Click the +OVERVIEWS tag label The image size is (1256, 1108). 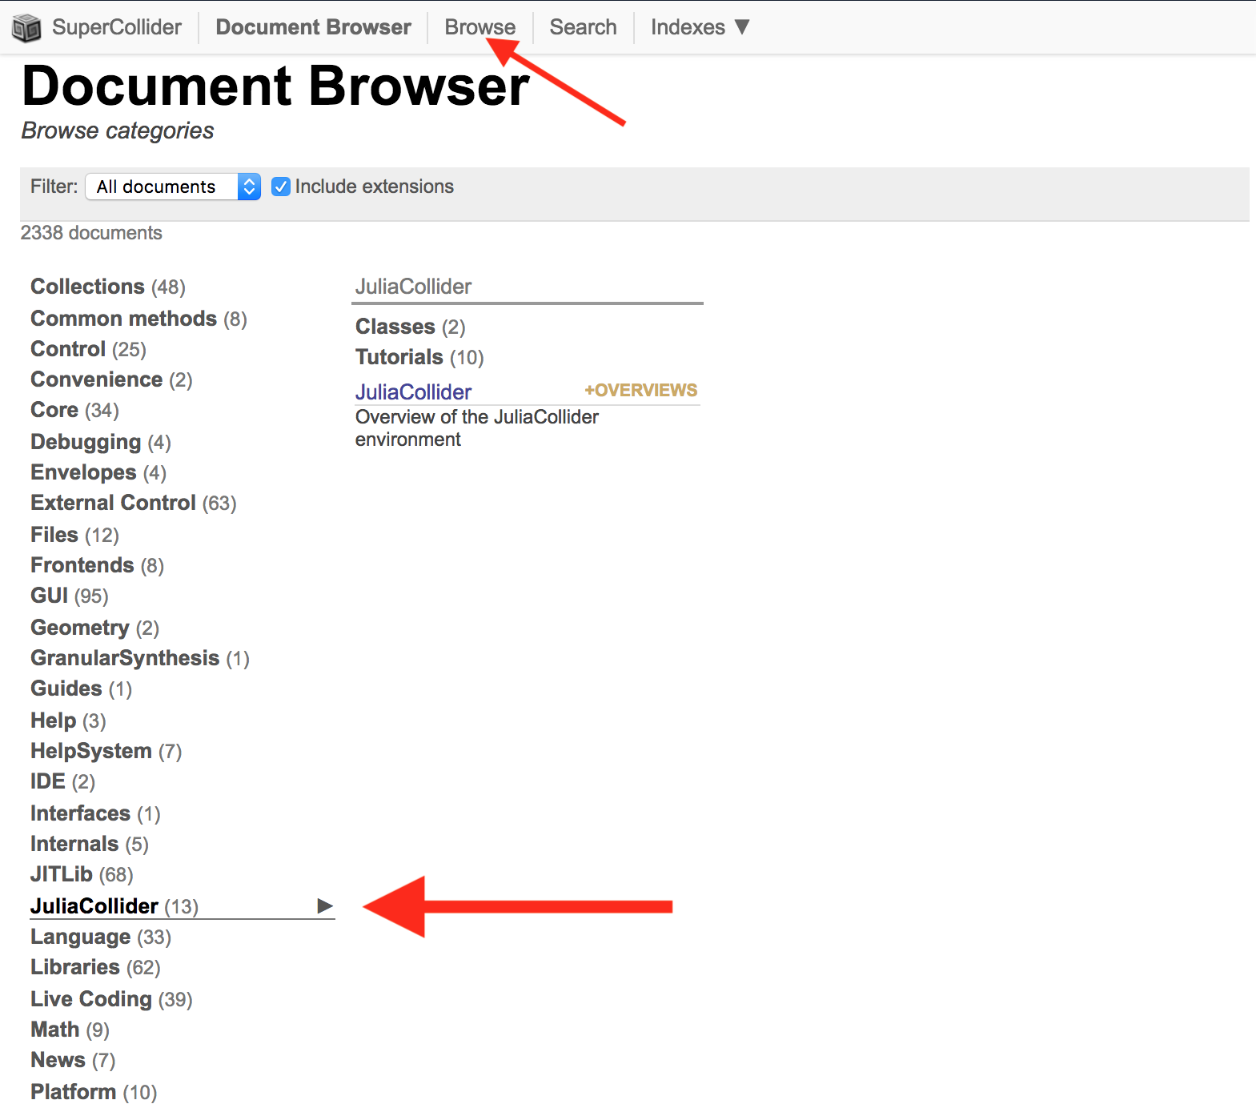point(640,391)
